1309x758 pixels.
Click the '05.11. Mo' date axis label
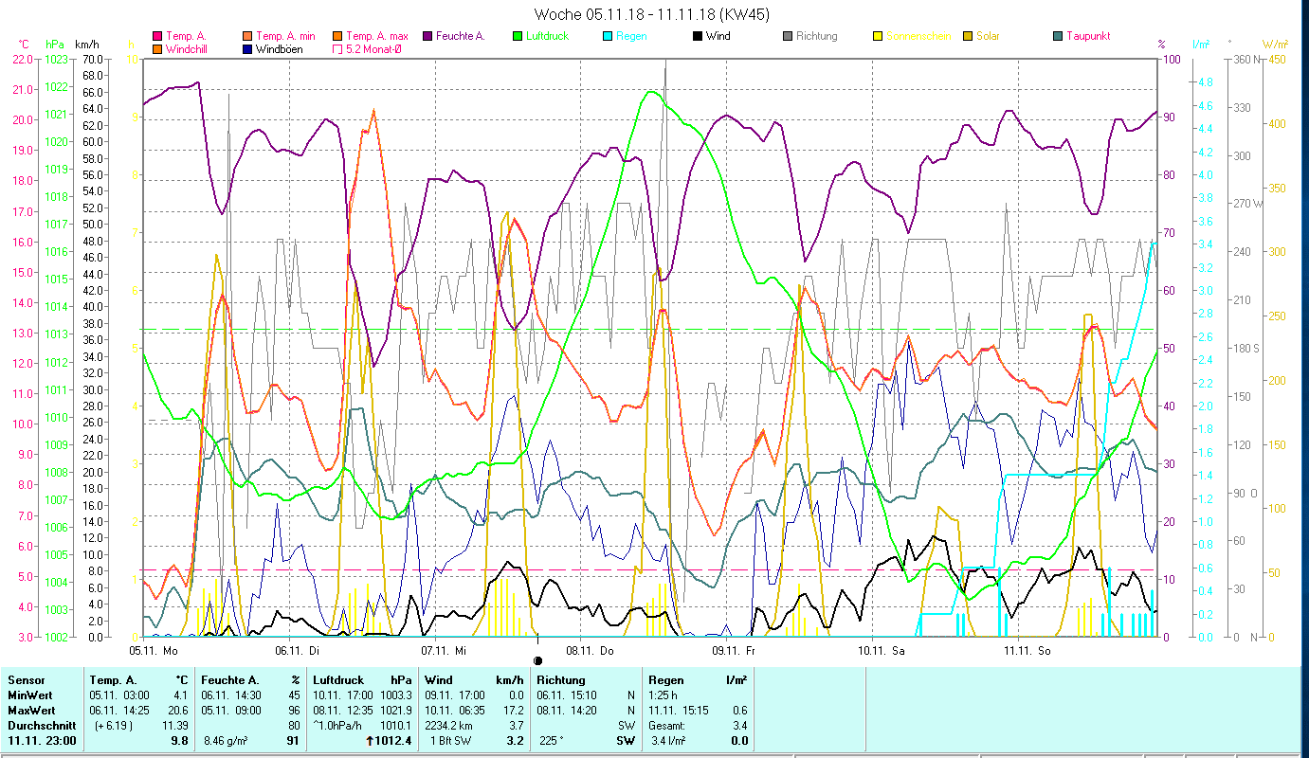coord(154,650)
